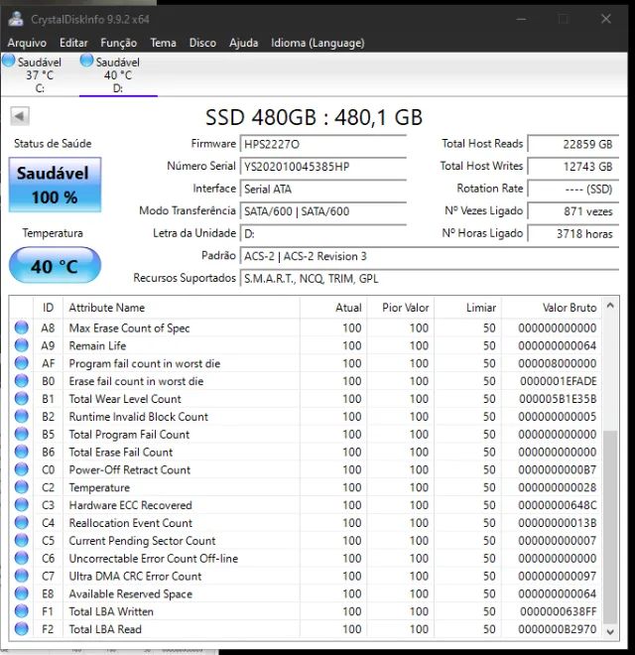Click the scrollbar down arrow in attribute list

tap(610, 631)
